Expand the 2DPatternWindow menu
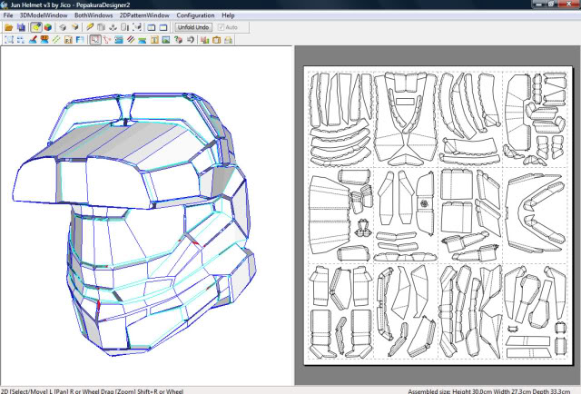 pyautogui.click(x=143, y=16)
